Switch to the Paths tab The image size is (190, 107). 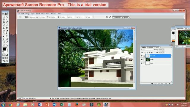coord(157,47)
